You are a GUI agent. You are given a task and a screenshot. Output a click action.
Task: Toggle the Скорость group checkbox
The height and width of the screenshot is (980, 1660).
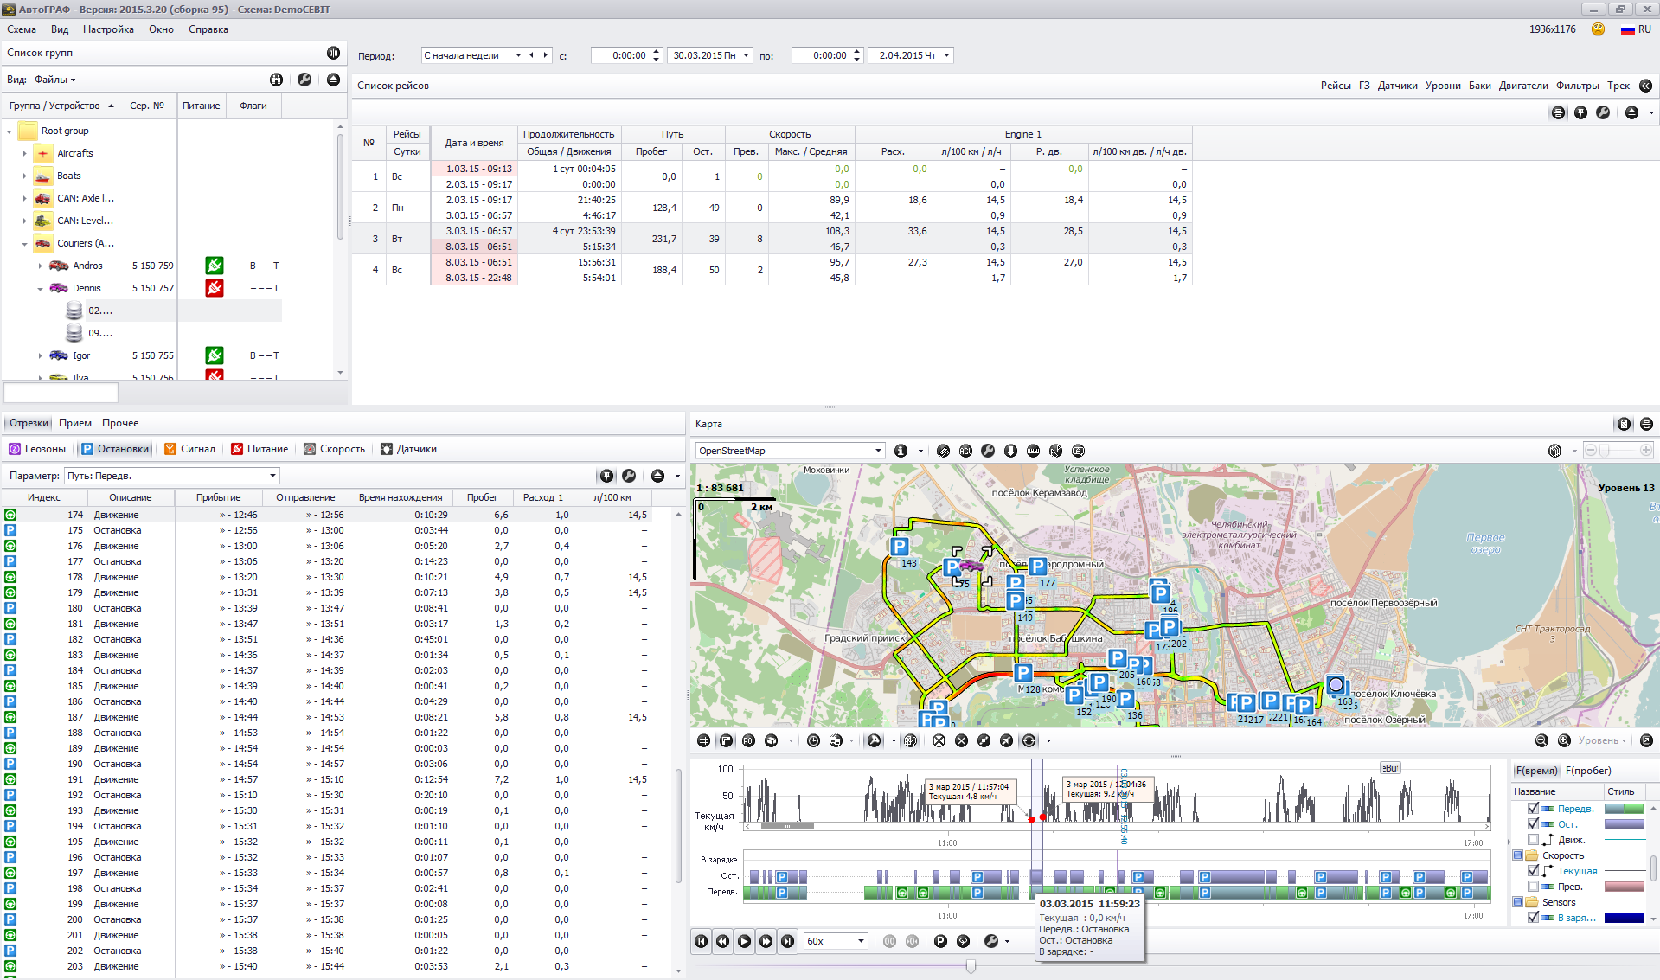[1518, 855]
